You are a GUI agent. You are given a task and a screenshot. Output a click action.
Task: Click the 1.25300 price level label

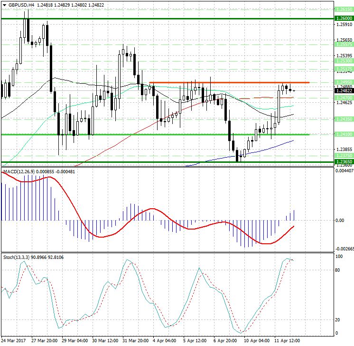click(x=344, y=61)
